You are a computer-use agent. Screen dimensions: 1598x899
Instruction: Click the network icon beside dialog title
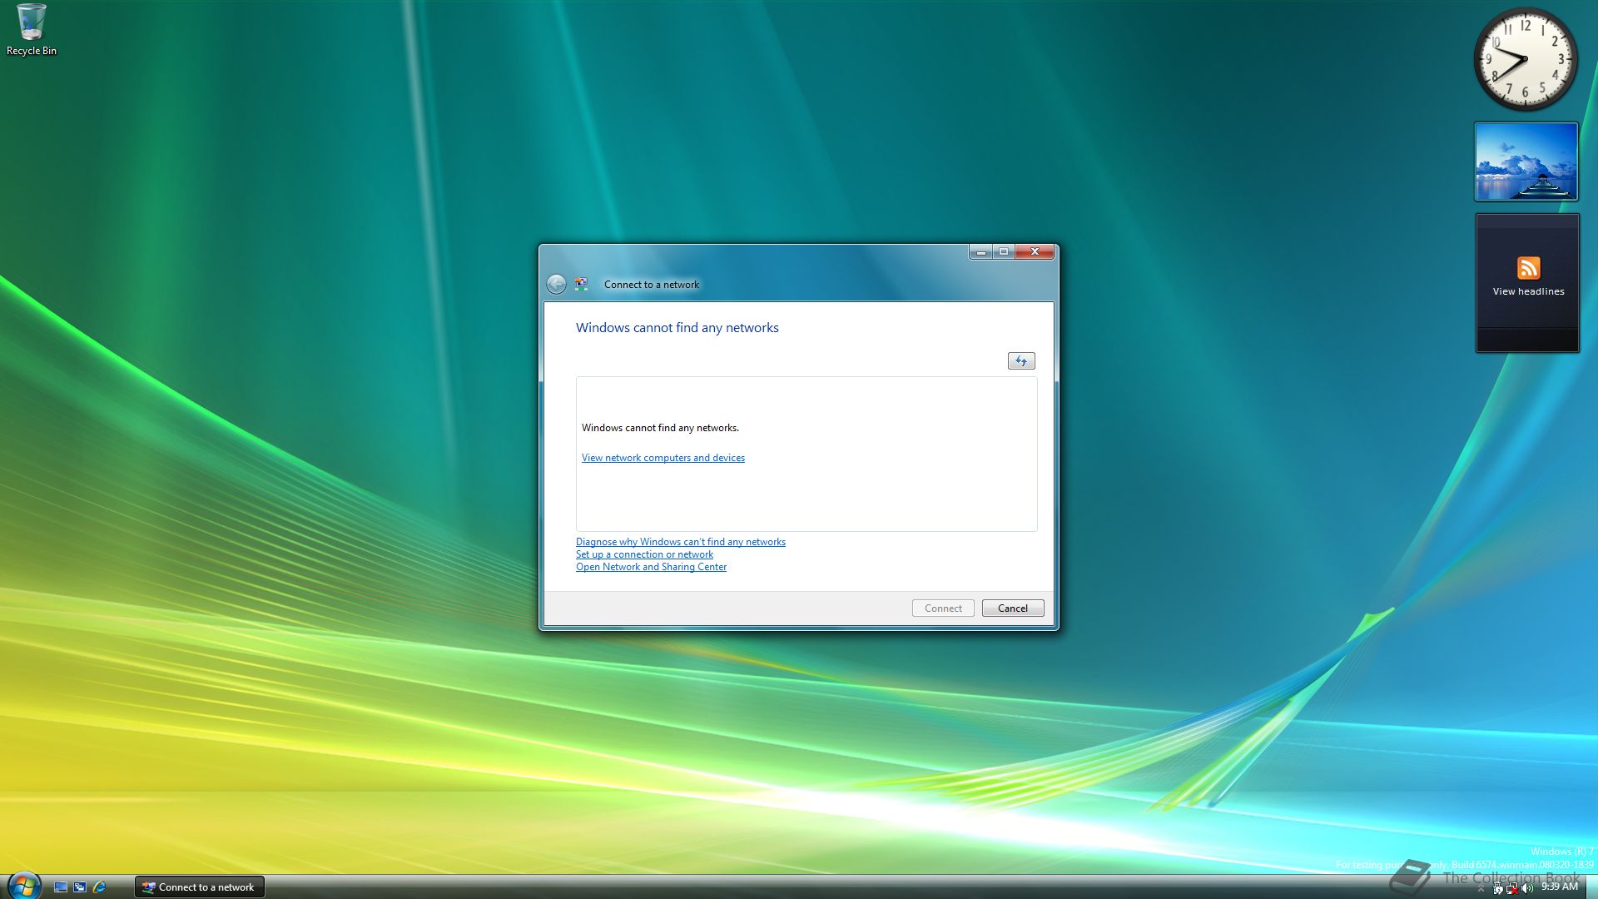pos(582,285)
